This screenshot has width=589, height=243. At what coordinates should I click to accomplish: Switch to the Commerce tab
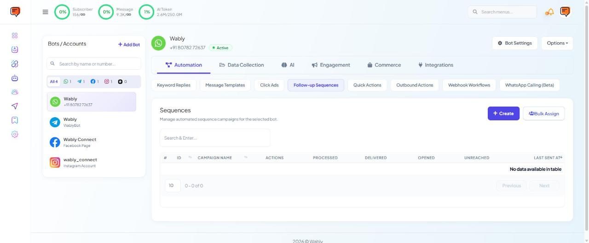(384, 65)
